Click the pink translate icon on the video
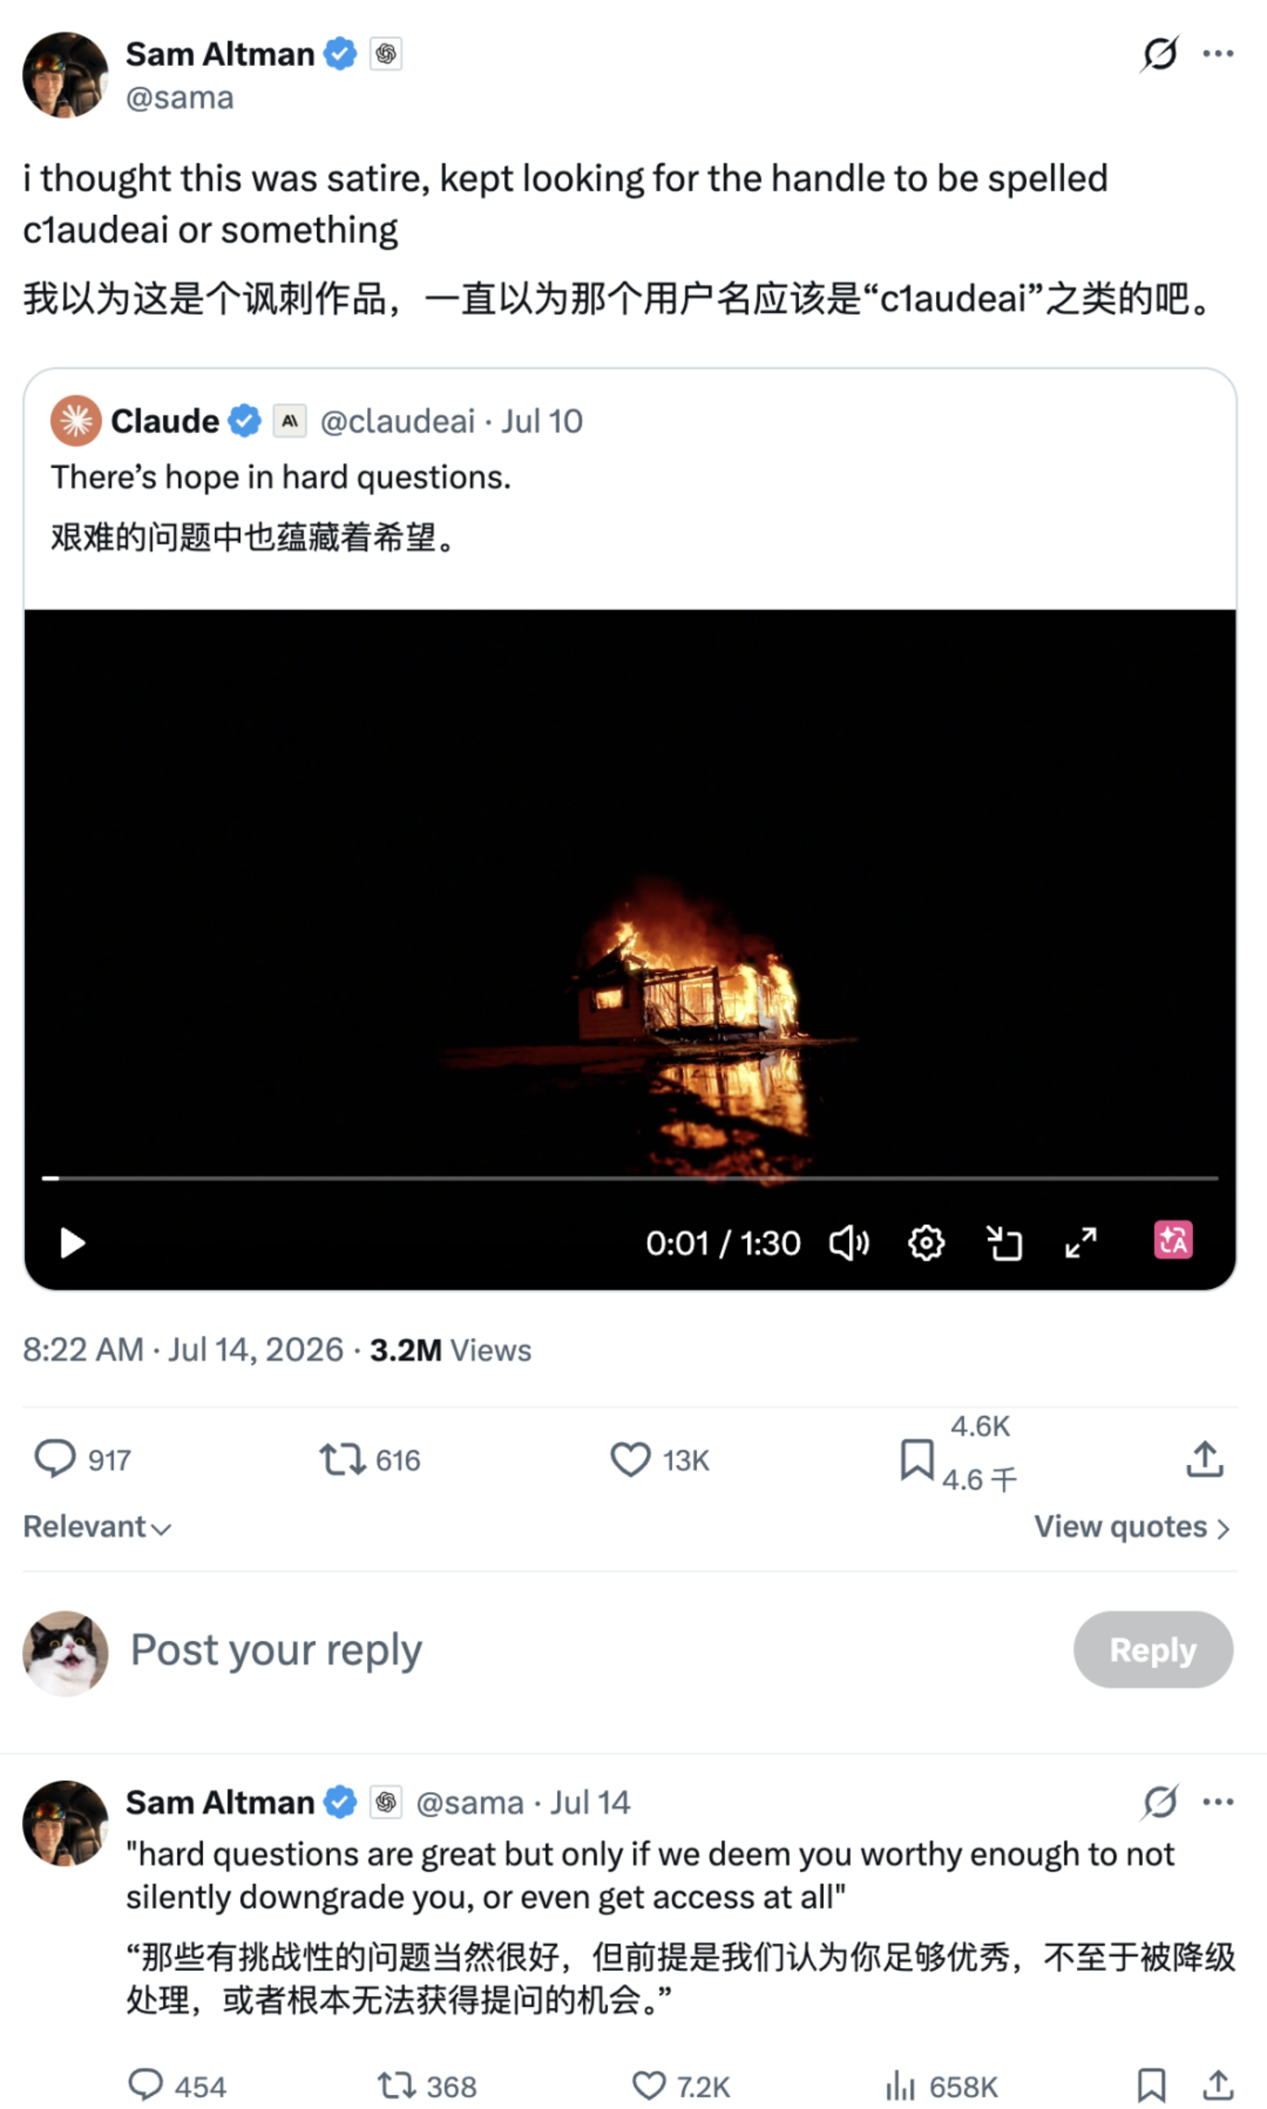Screen dimensions: 1267x2109 pos(1173,1241)
